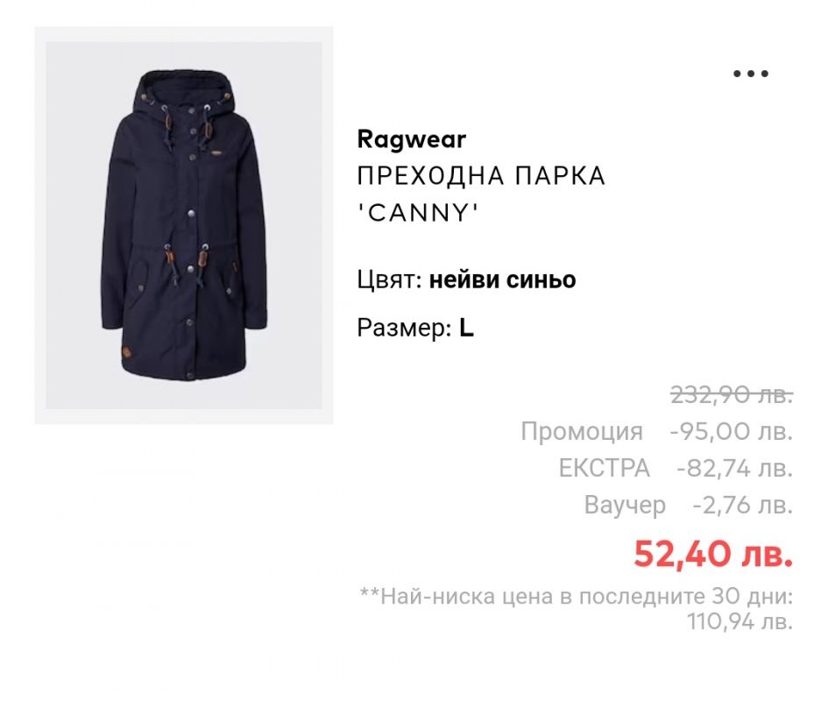Select the size label Размер L
The width and height of the screenshot is (828, 701).
click(415, 328)
